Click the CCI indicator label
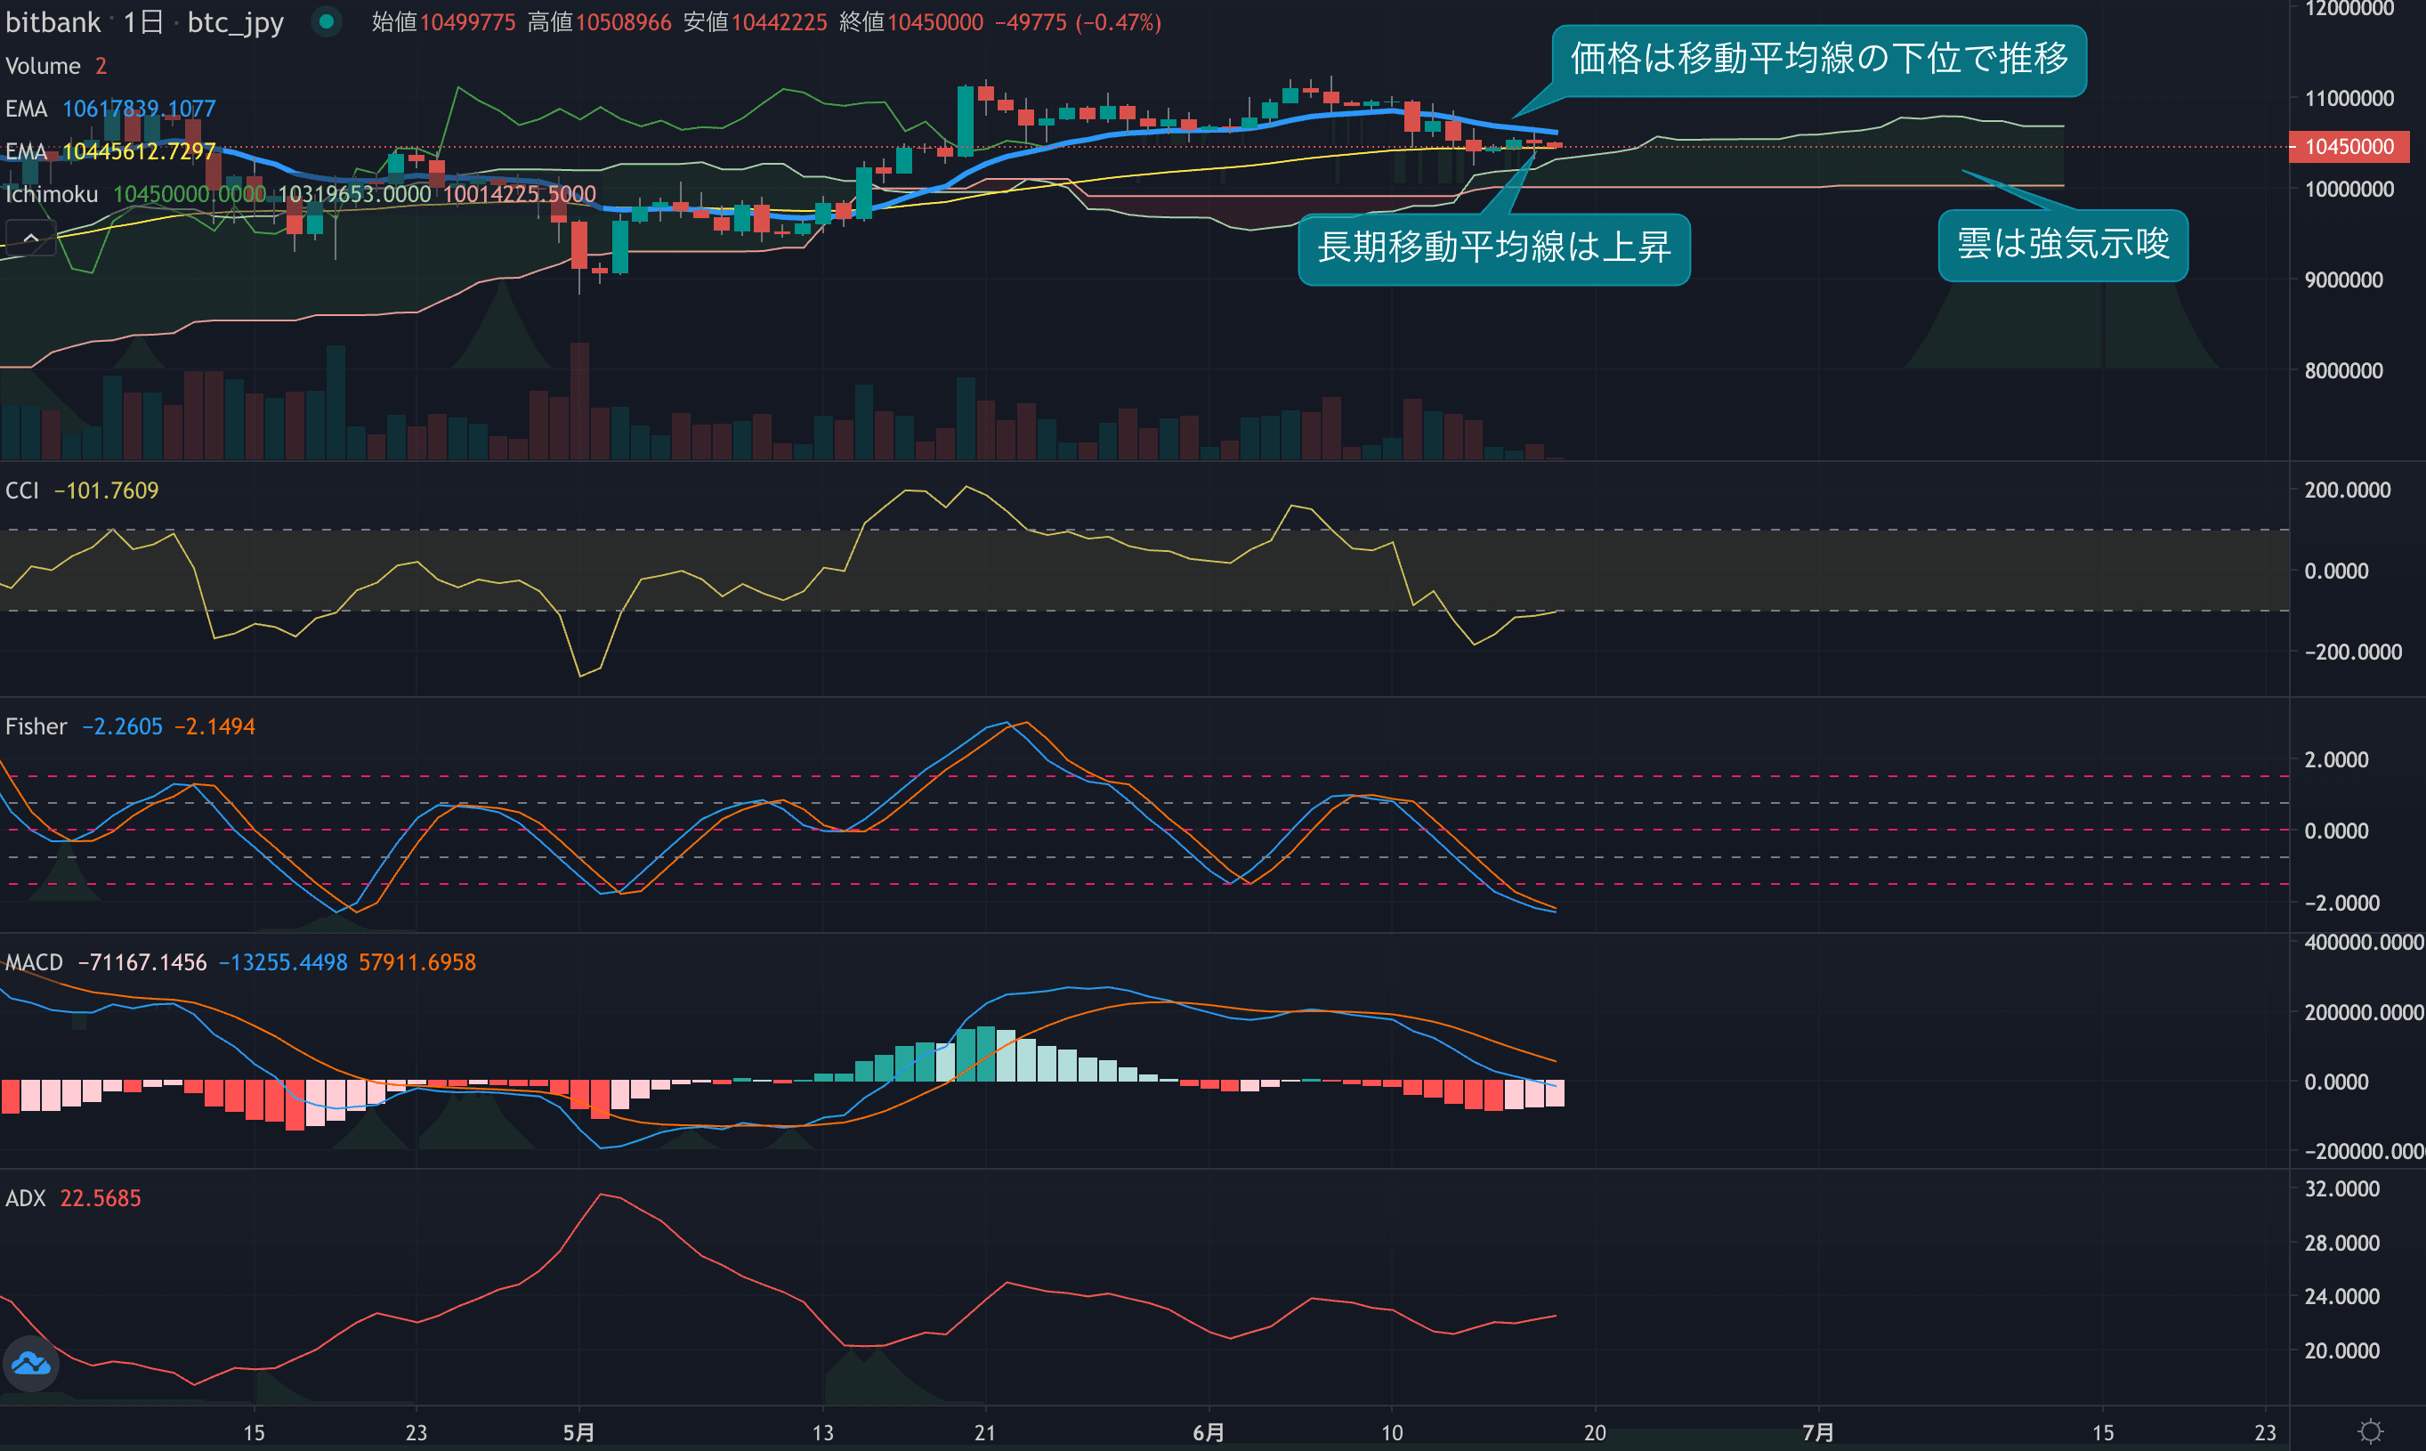 click(x=21, y=490)
